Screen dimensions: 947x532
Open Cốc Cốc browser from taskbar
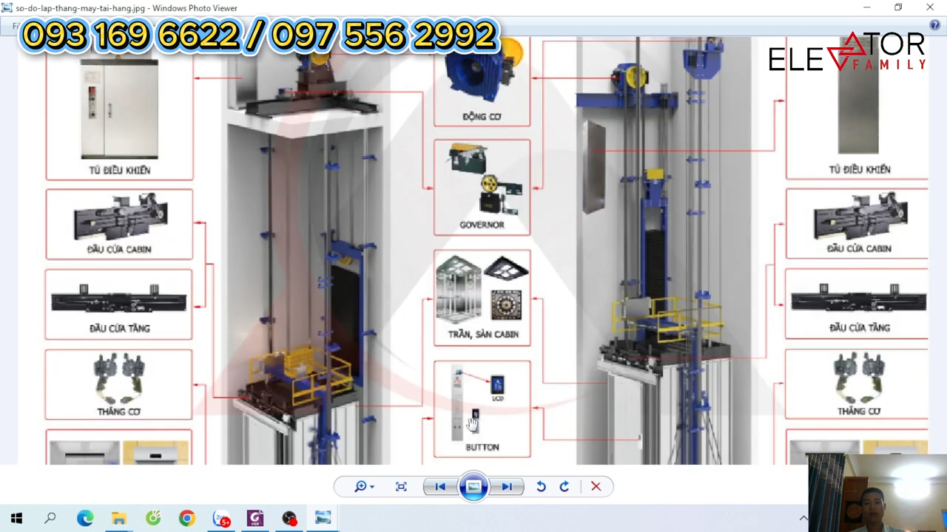[x=153, y=519]
